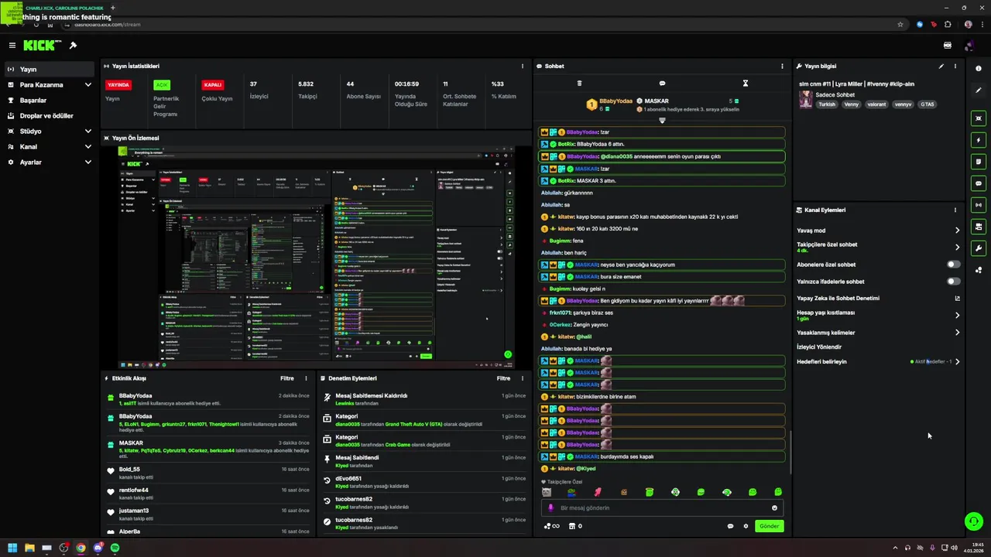Click the trash icon in Sohbet panel
991x557 pixels.
[579, 84]
